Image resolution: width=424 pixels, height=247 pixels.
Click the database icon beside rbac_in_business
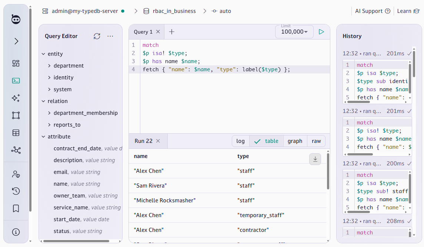pyautogui.click(x=146, y=11)
